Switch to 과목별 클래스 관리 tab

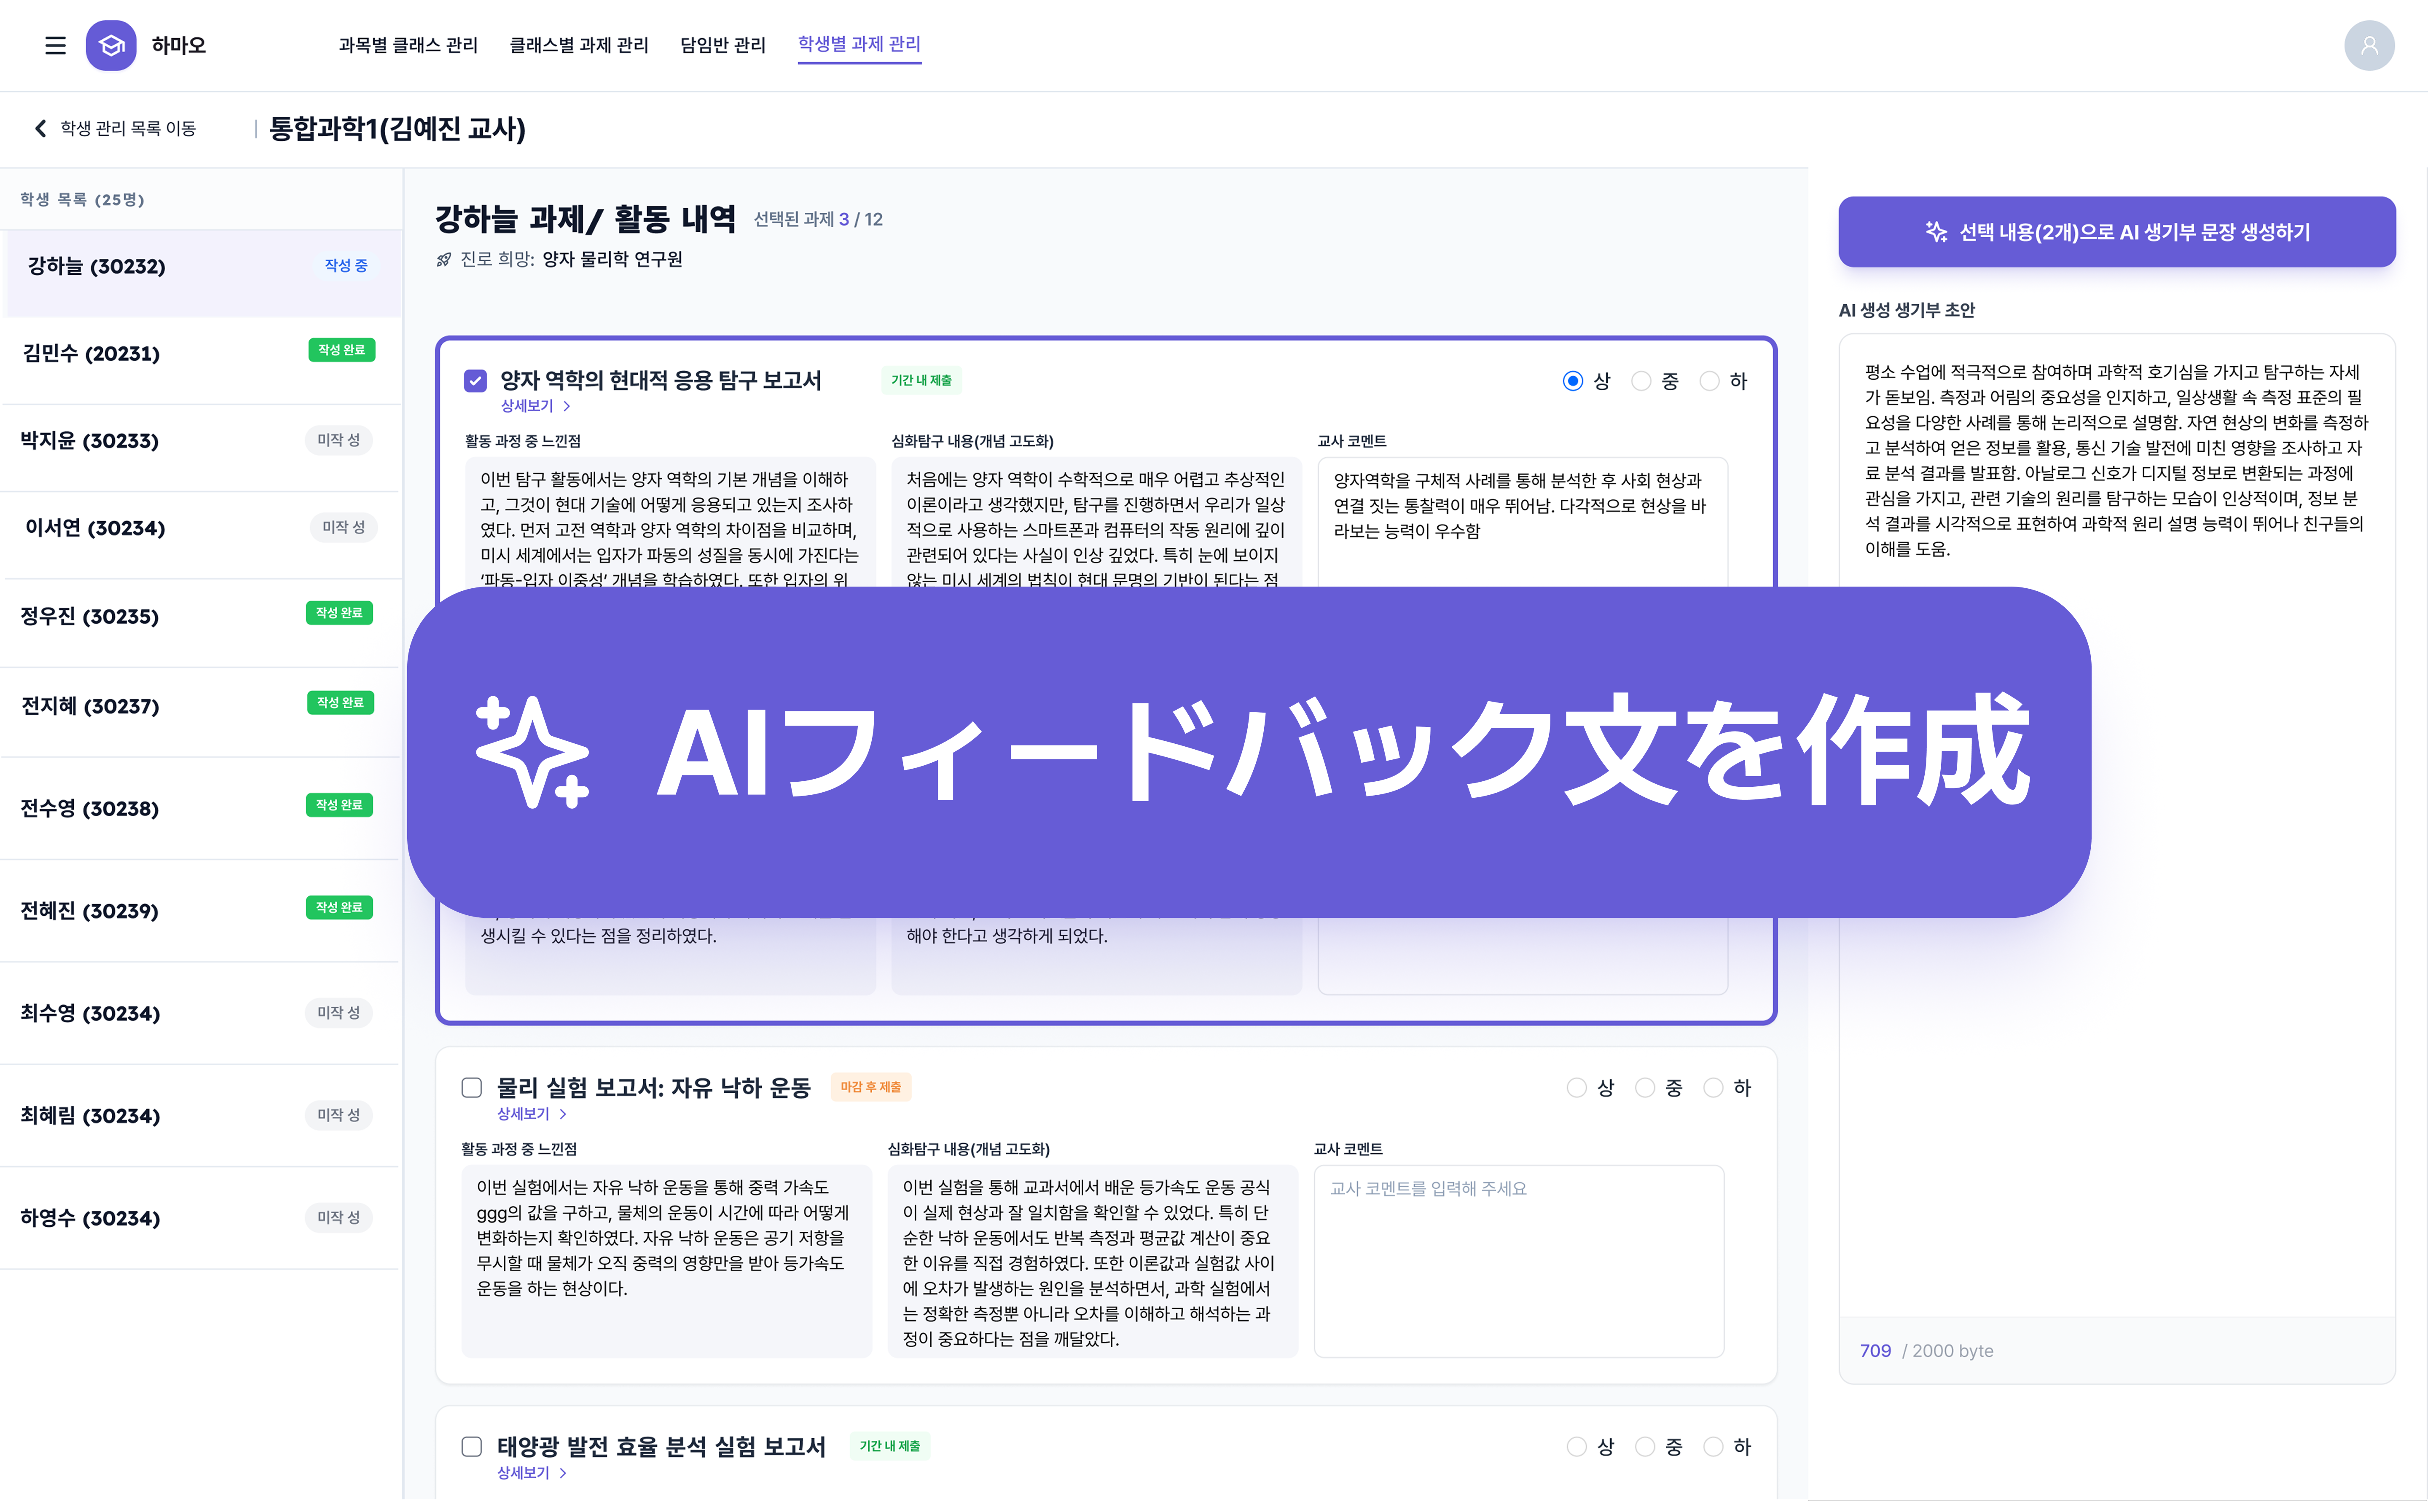(x=408, y=45)
